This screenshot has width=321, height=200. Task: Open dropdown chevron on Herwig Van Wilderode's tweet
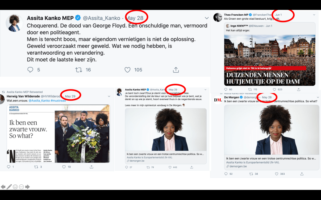[109, 96]
